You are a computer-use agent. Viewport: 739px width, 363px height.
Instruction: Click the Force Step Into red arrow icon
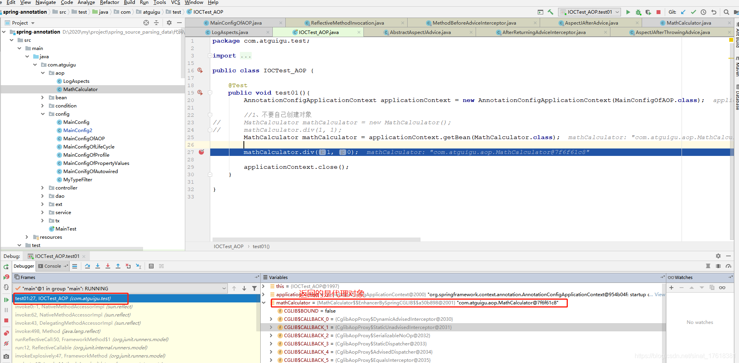(x=108, y=266)
